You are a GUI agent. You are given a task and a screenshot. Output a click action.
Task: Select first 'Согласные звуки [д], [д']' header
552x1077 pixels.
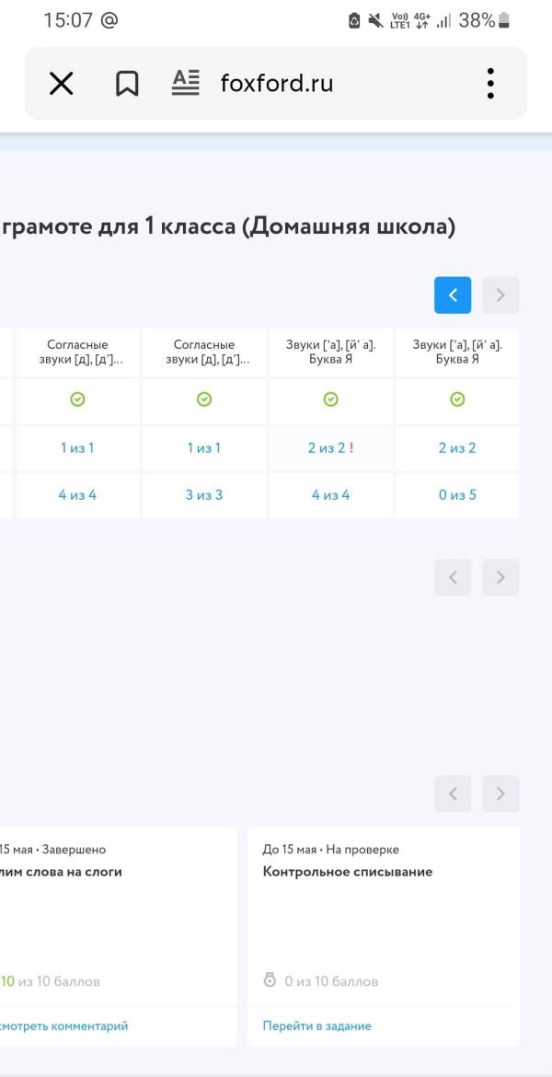point(78,353)
